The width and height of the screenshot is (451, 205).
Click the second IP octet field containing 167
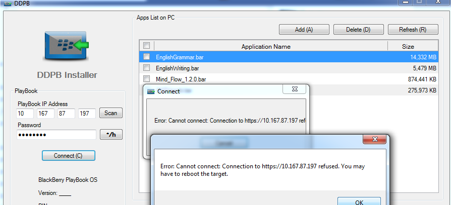point(46,114)
